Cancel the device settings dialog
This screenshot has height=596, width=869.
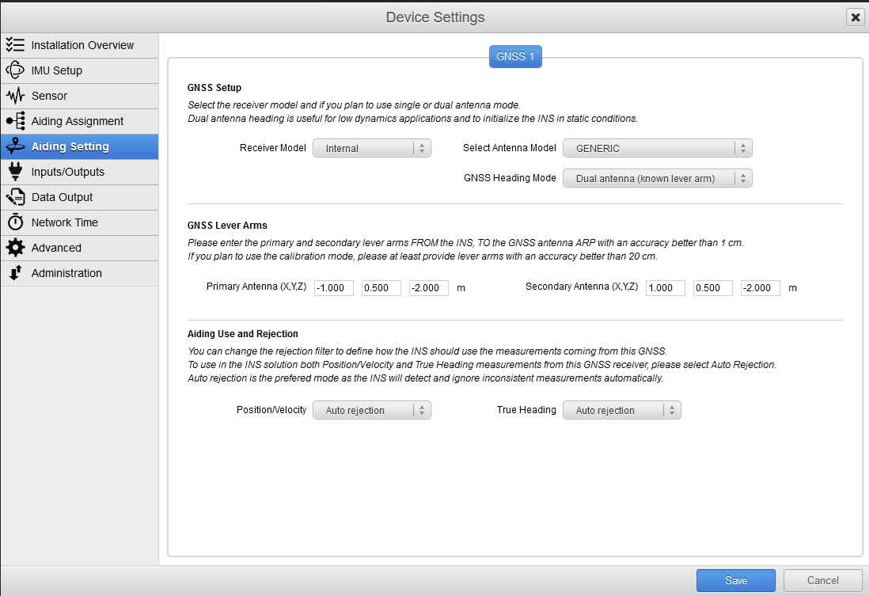(x=822, y=580)
